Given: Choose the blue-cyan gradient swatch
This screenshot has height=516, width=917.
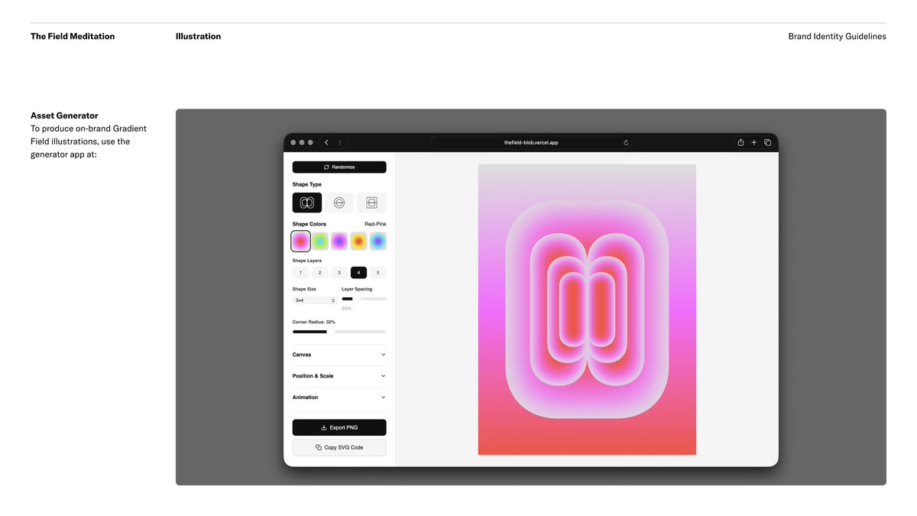Looking at the screenshot, I should click(x=378, y=242).
